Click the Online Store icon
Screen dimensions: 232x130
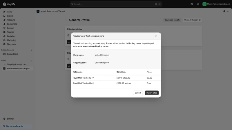coord(4,54)
